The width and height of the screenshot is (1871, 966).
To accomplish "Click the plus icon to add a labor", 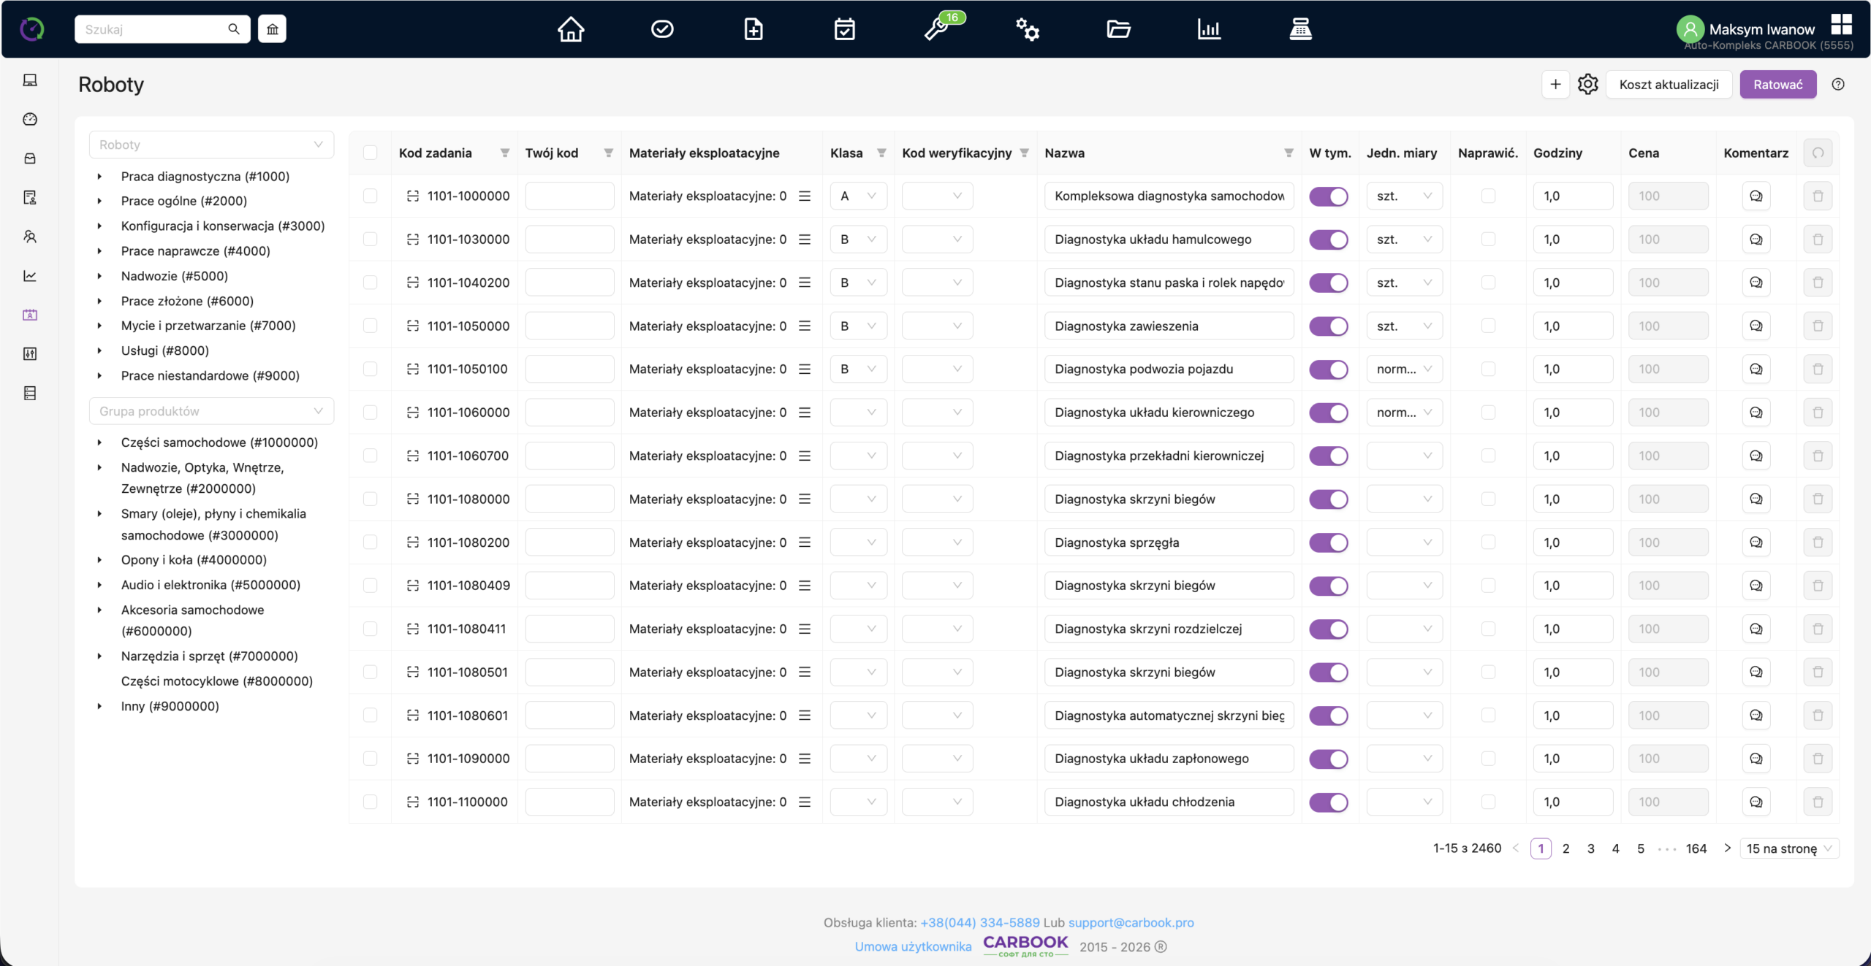I will pyautogui.click(x=1556, y=85).
